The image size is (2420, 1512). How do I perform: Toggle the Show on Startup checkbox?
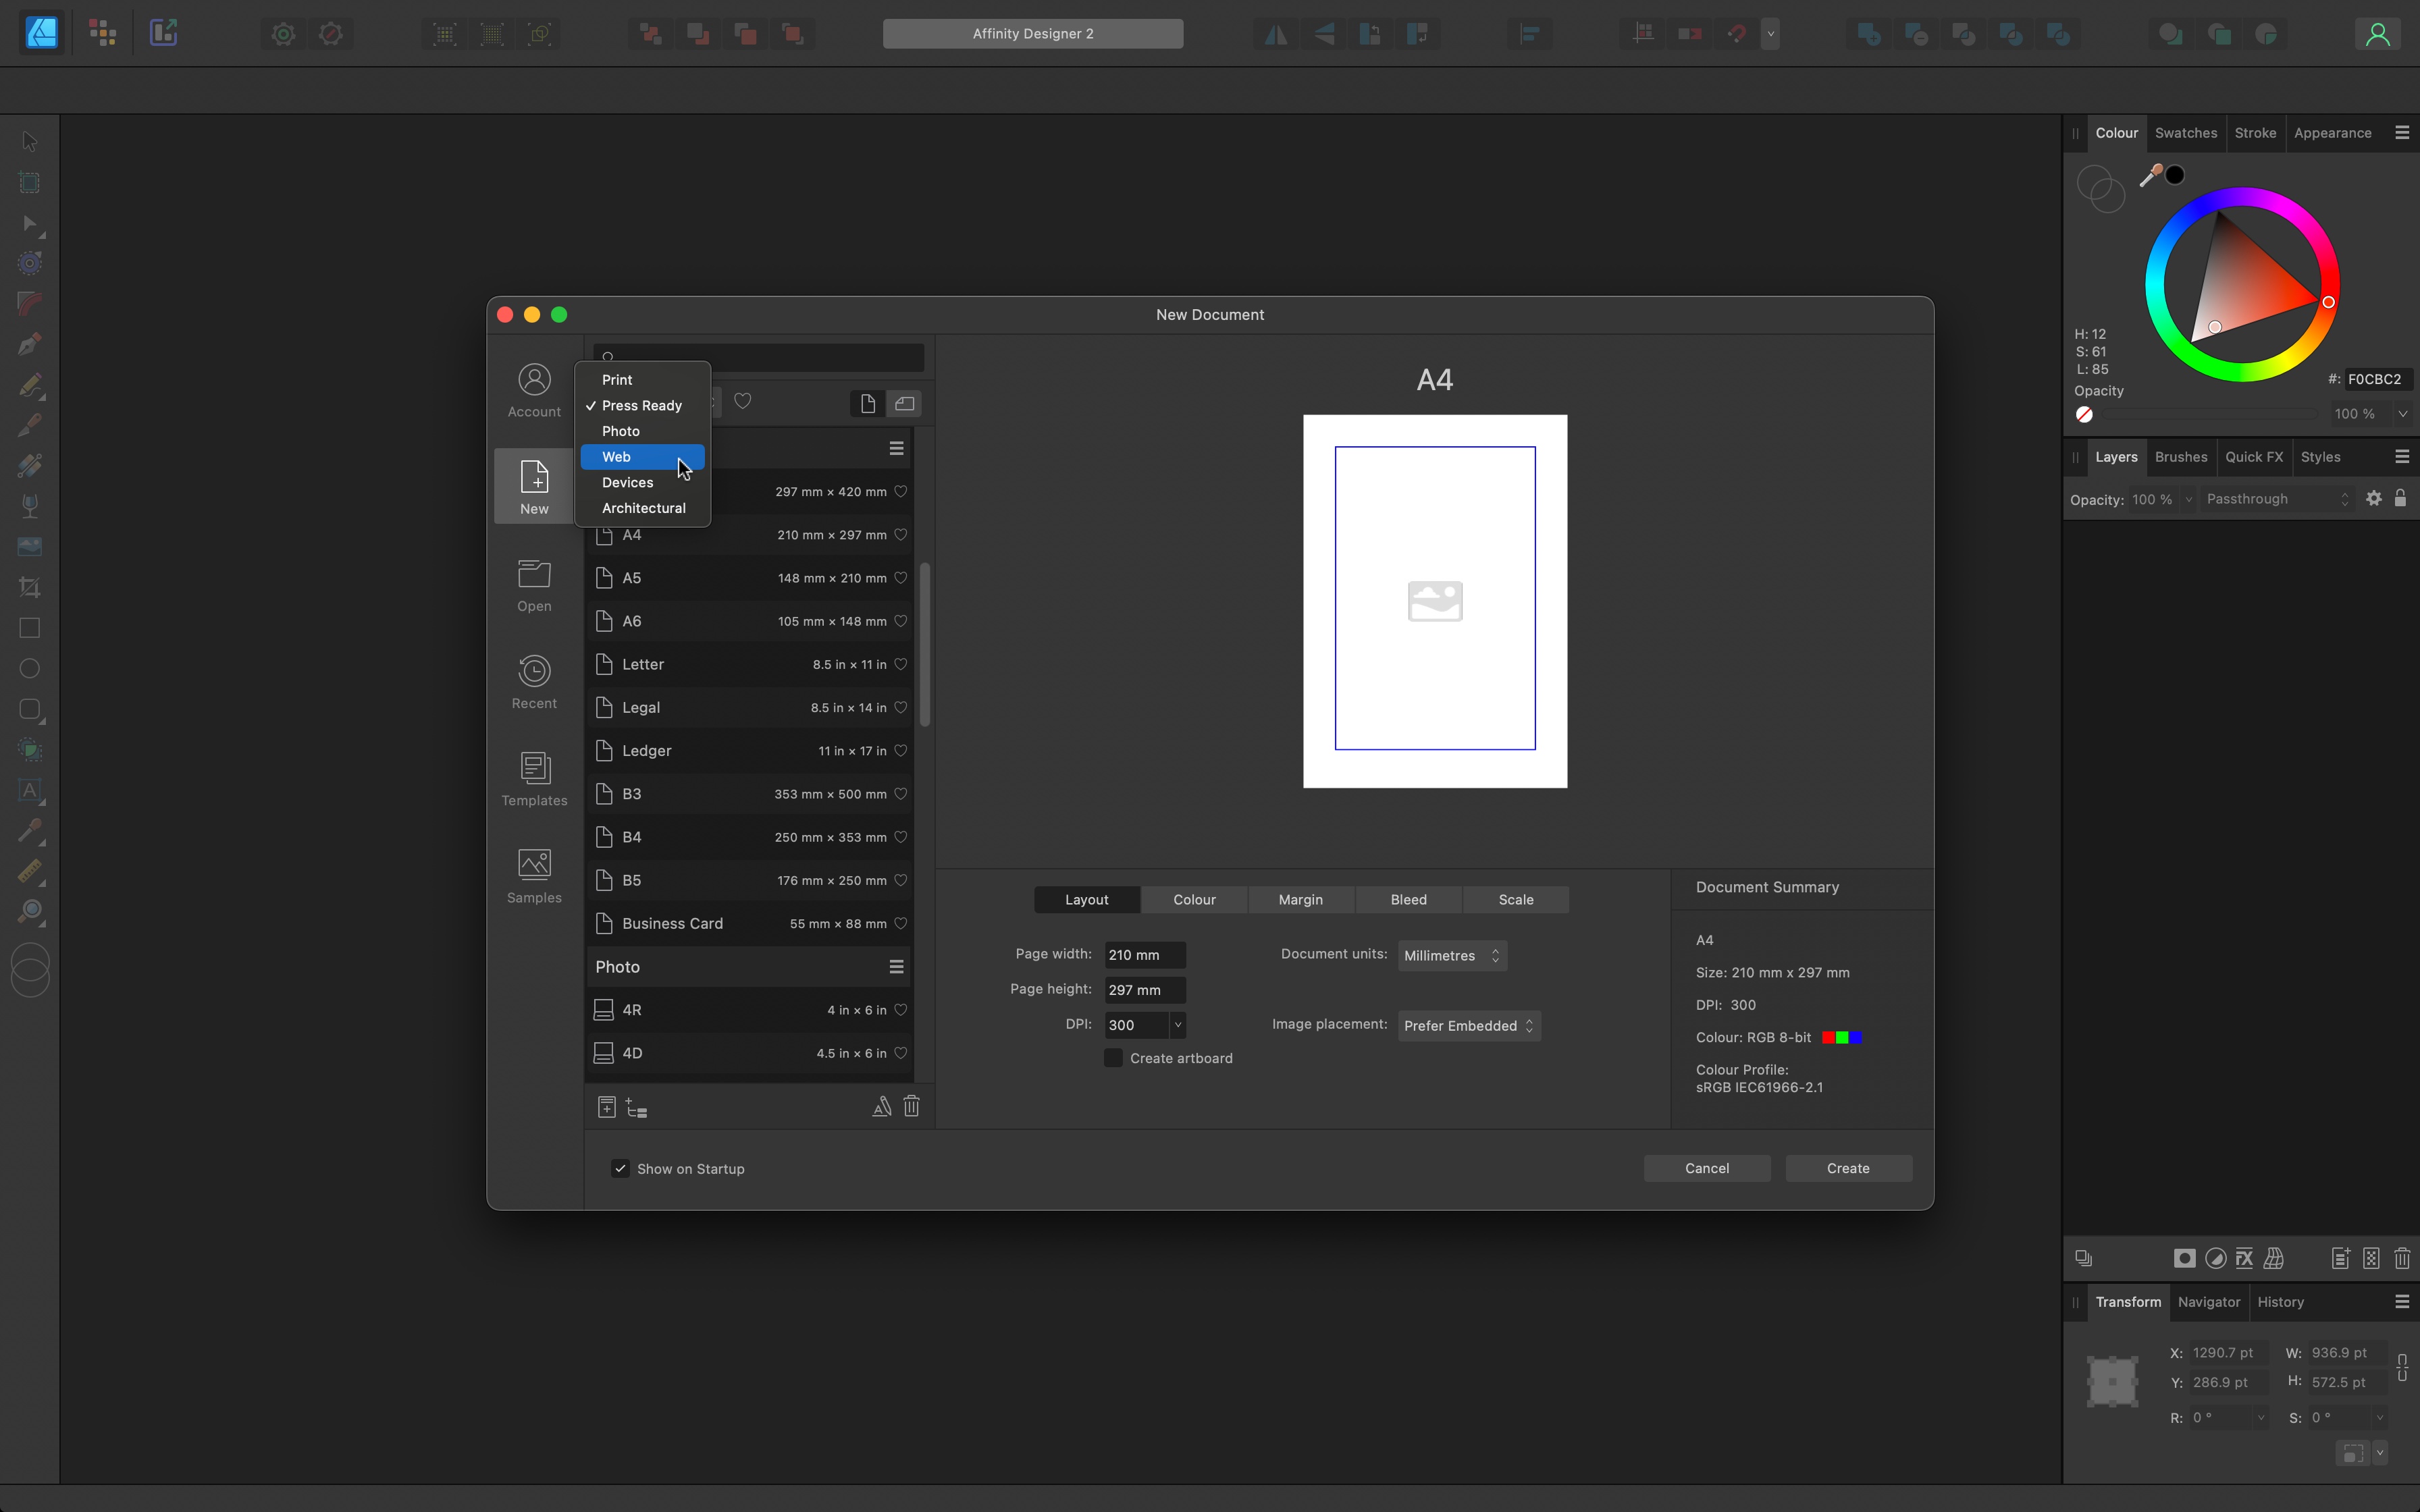(620, 1168)
